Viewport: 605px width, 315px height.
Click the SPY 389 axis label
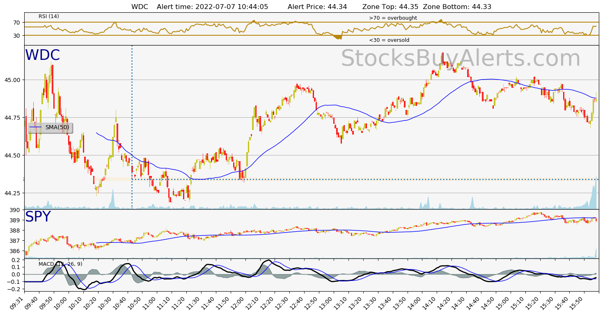coord(15,220)
